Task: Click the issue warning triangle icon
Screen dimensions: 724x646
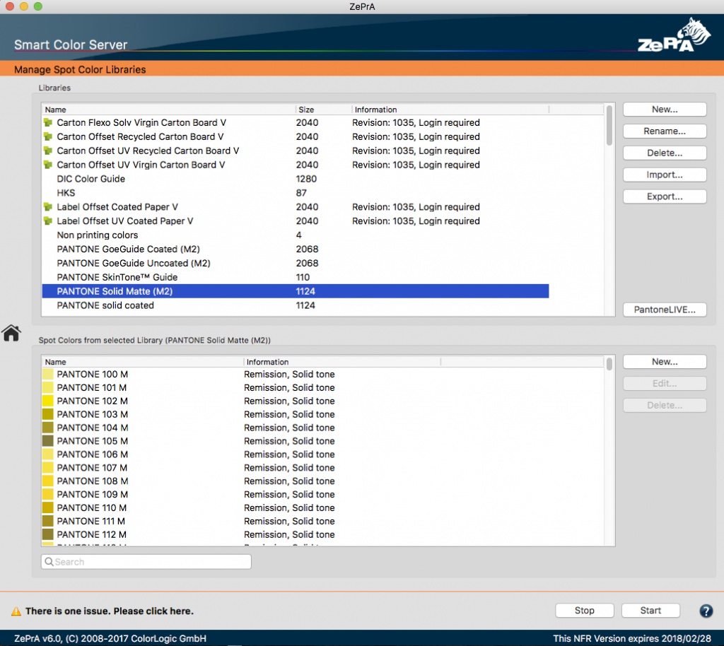Action: [16, 611]
